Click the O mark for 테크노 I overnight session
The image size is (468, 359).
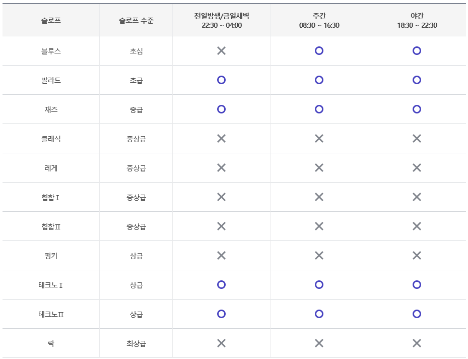[x=220, y=284]
